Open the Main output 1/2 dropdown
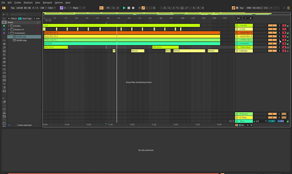This screenshot has height=174, width=292. [261, 121]
